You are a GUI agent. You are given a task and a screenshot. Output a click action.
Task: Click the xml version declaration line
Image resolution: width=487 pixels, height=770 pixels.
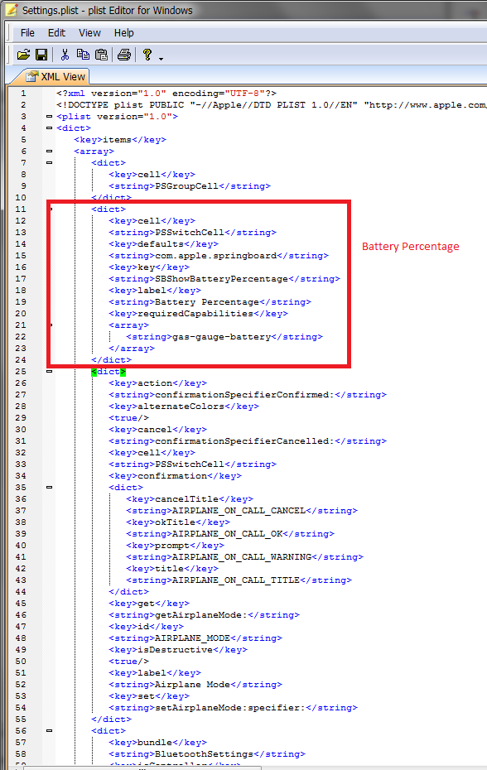tap(166, 93)
